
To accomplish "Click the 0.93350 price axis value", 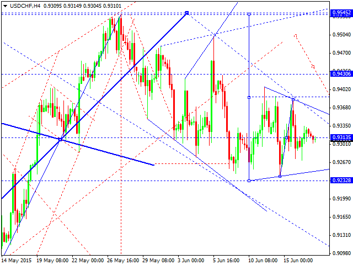I will coord(341,126).
